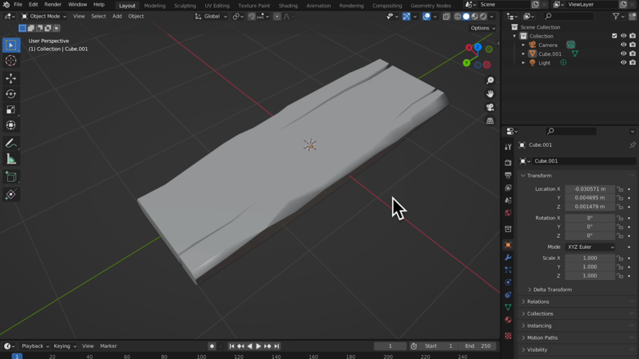Expand the Motion Paths panel
Image resolution: width=639 pixels, height=359 pixels.
pos(542,337)
